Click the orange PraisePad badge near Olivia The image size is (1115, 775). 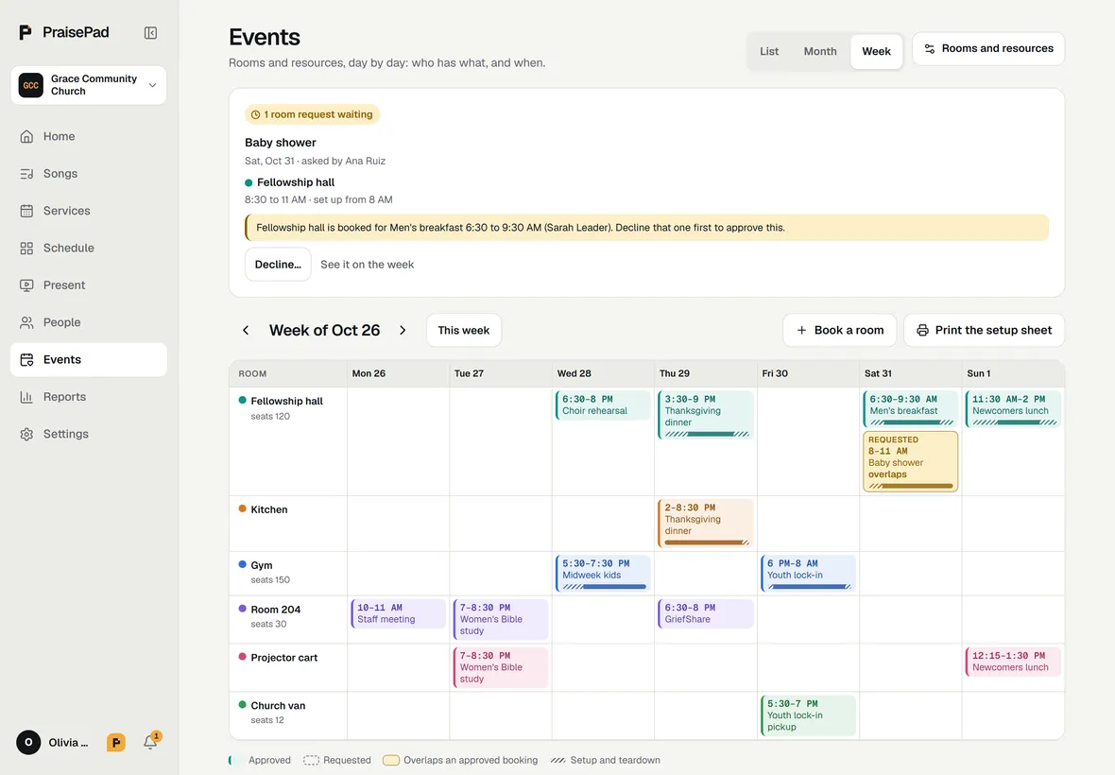pos(116,743)
